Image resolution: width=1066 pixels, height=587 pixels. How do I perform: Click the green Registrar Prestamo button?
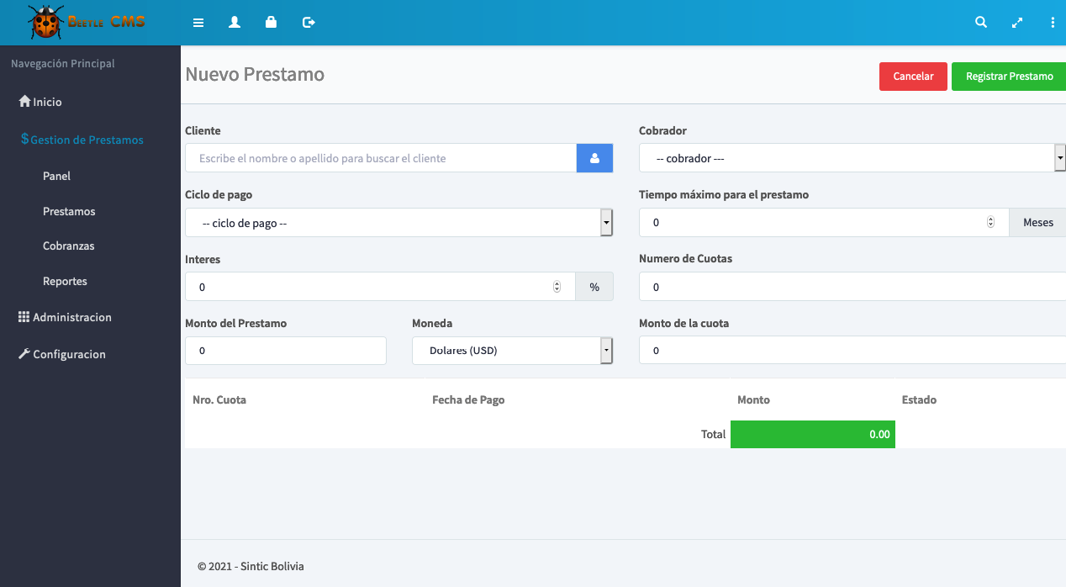(x=1009, y=77)
